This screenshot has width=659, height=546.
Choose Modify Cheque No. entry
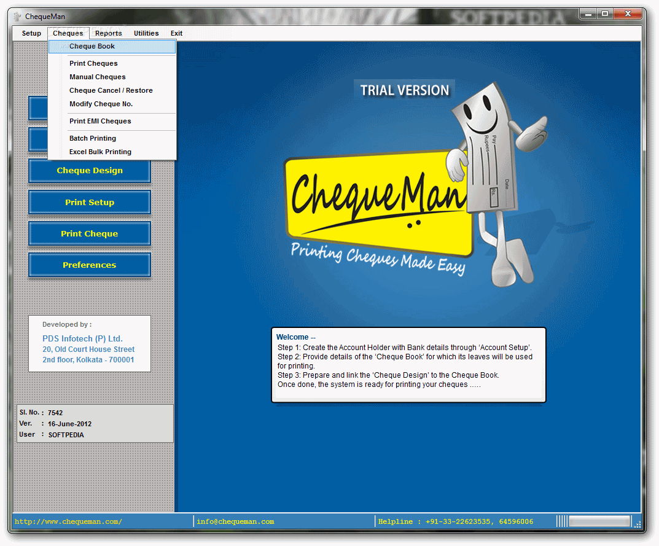[x=112, y=104]
